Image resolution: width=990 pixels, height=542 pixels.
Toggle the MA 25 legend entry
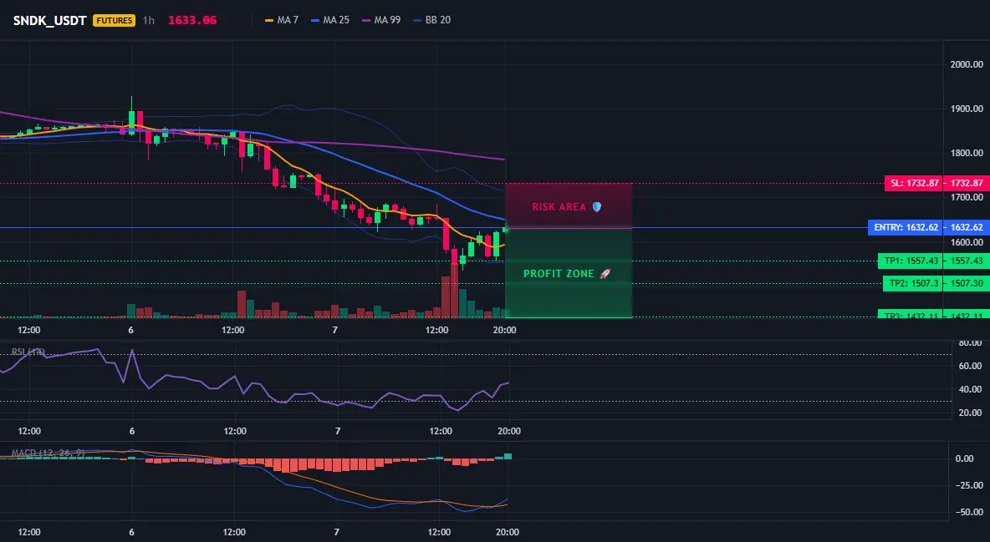pos(330,20)
